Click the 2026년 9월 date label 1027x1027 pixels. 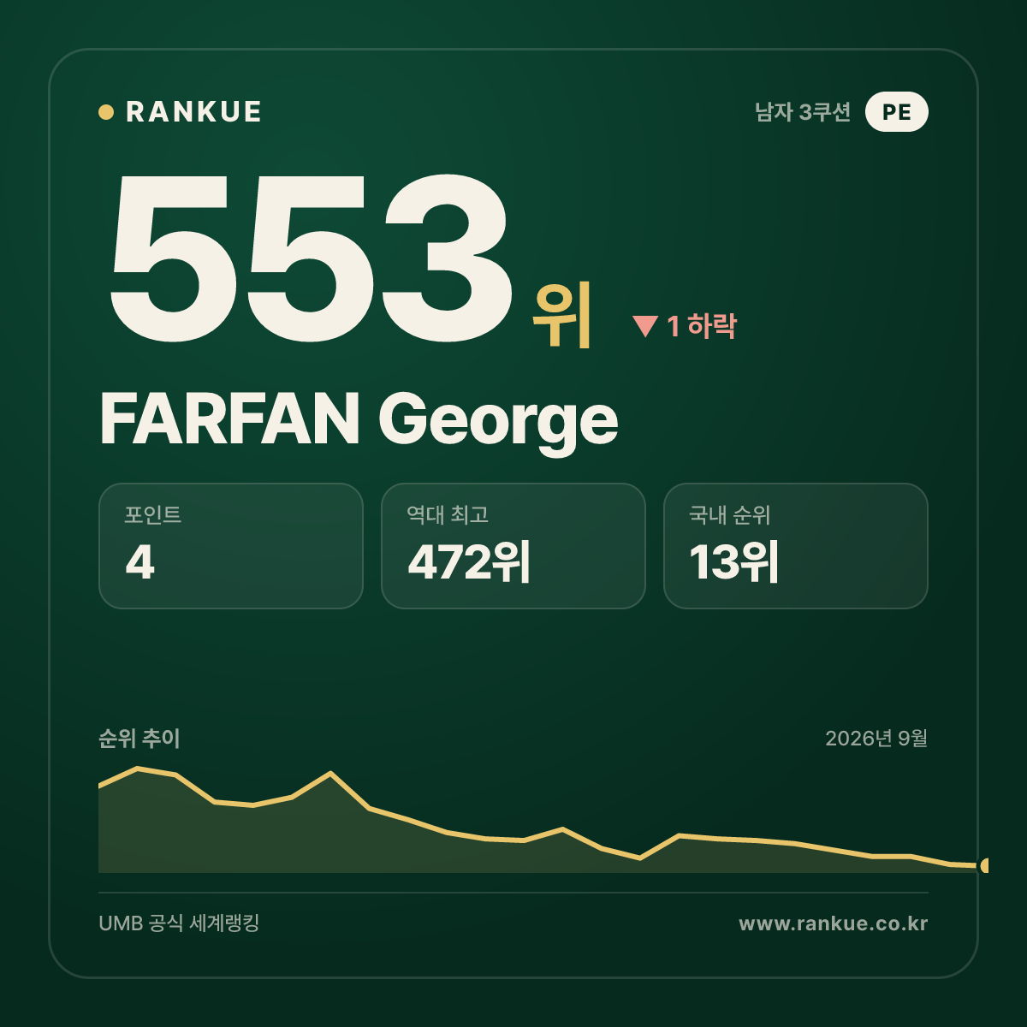(x=876, y=739)
